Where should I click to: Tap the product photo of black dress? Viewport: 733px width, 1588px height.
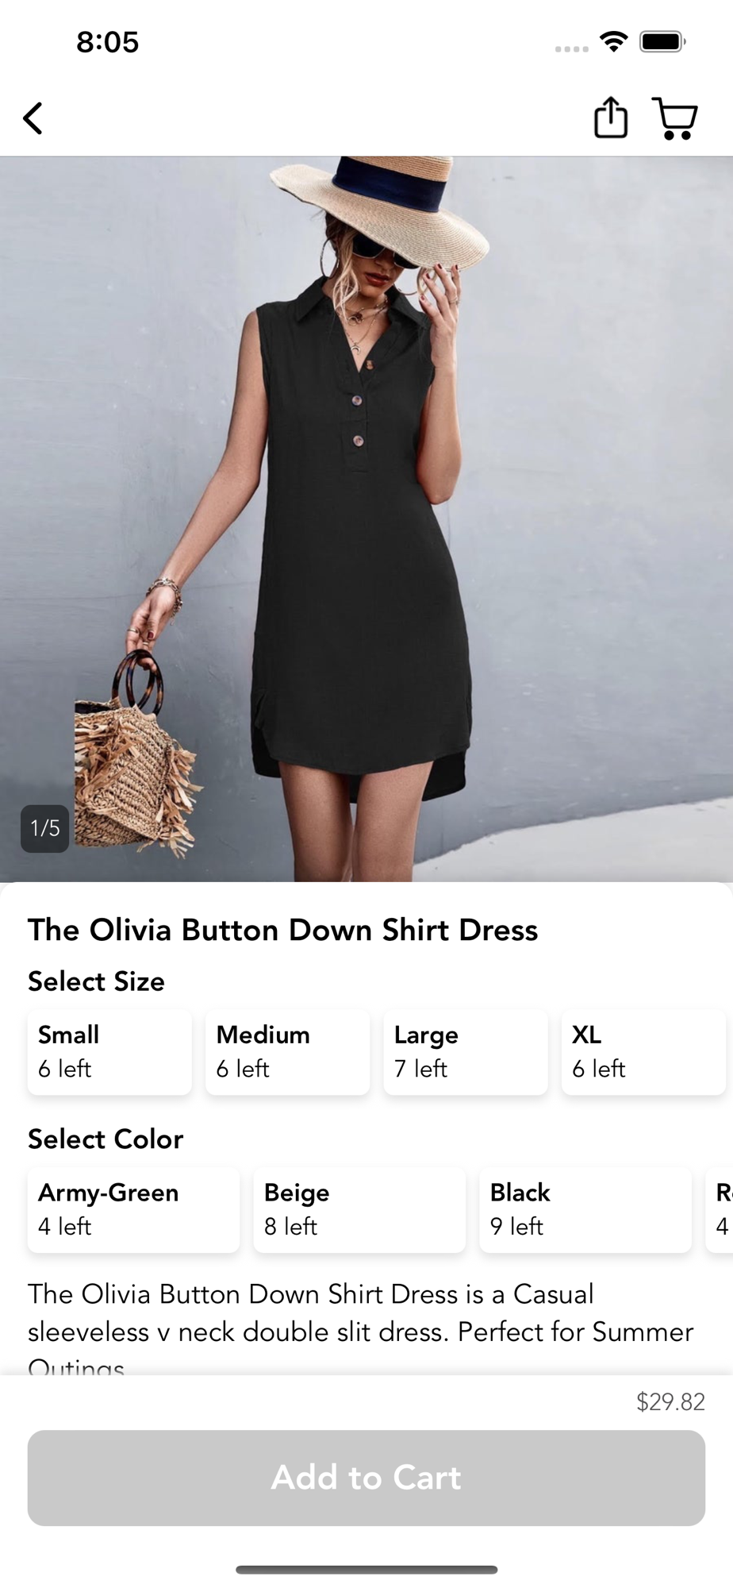[x=366, y=519]
